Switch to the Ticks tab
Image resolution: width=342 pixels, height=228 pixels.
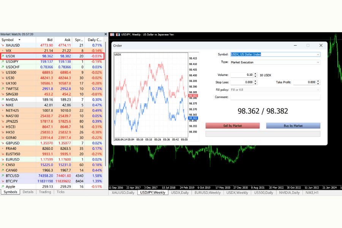60,192
